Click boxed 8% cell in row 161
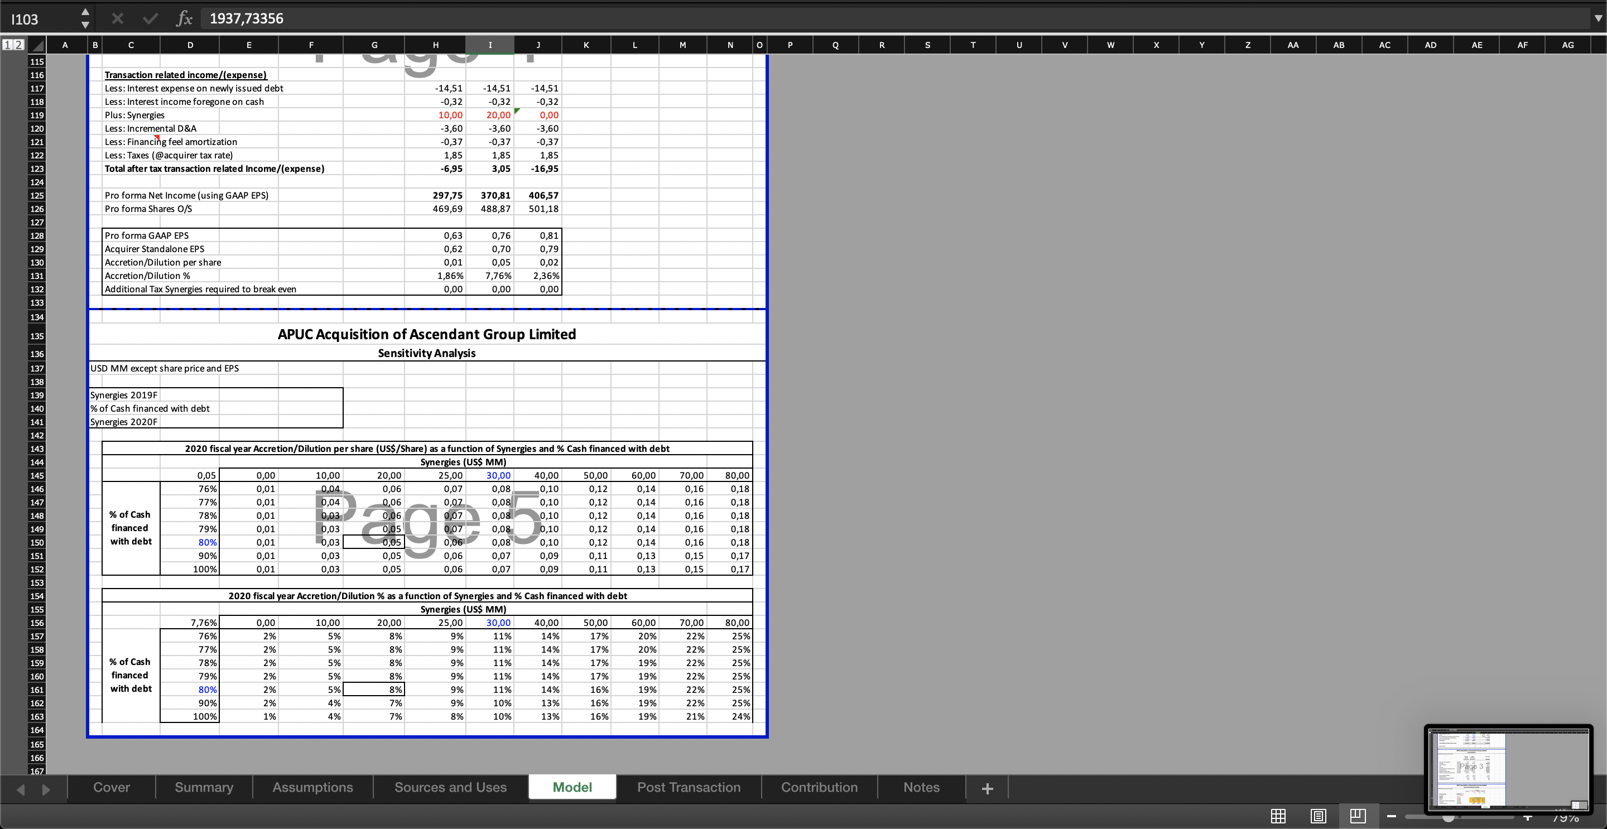Screen dimensions: 1607x829 point(374,690)
